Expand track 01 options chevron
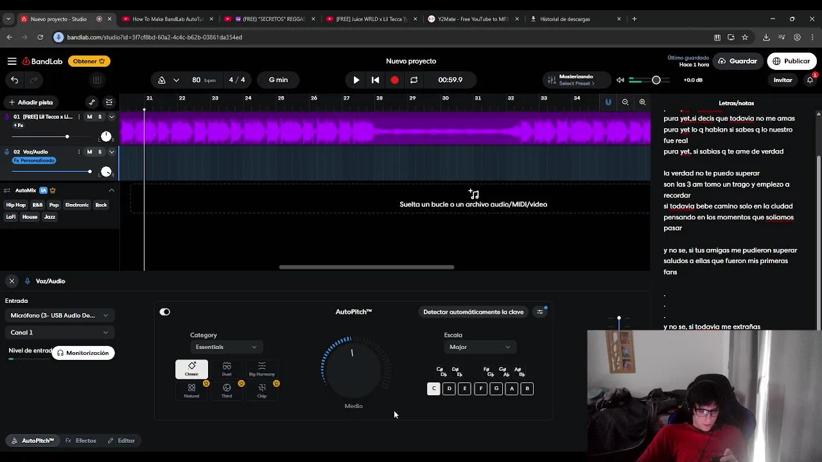 point(111,117)
